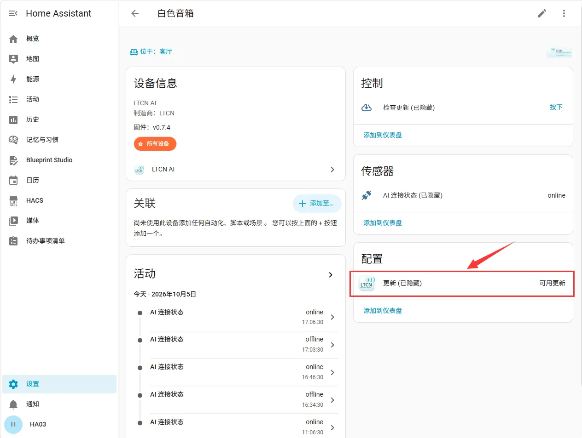Open the AI 连接状态 (已隐藏) sensor label
The image size is (582, 438).
pos(413,195)
